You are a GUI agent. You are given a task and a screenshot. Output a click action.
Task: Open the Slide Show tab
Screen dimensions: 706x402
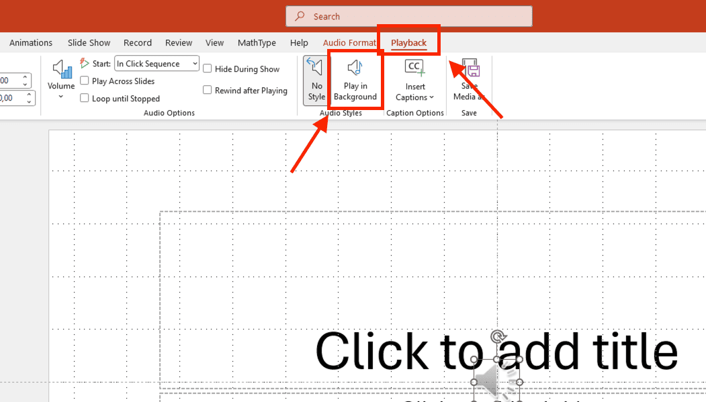[x=89, y=43]
